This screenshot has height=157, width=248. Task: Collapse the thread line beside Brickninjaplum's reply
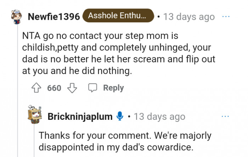point(34,142)
